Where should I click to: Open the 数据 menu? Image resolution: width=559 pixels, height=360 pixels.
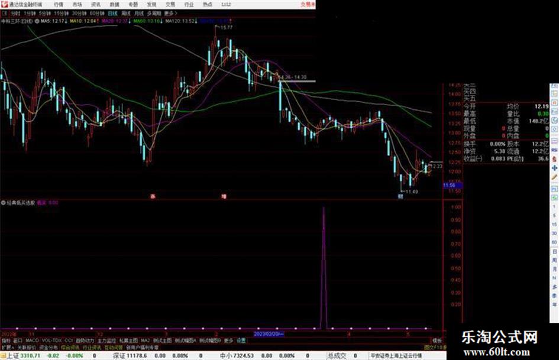tap(114, 5)
